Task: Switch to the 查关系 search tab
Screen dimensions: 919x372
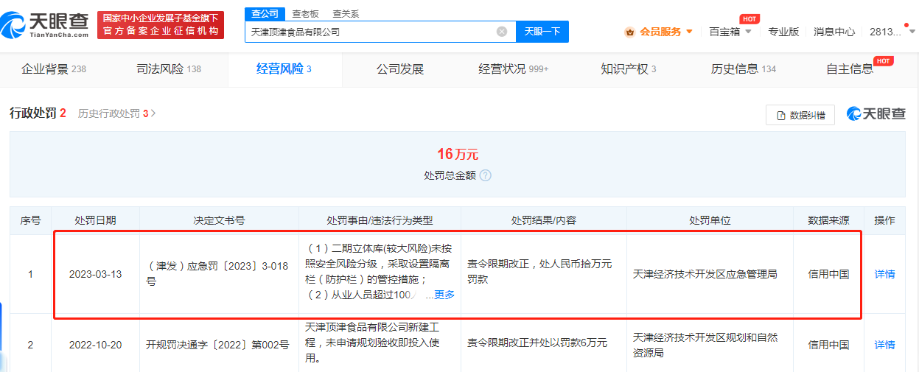Action: pyautogui.click(x=346, y=13)
